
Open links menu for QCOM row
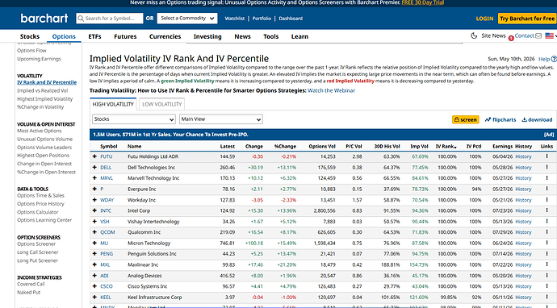[547, 232]
